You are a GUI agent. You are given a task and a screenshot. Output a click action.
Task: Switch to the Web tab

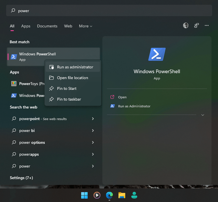click(68, 26)
